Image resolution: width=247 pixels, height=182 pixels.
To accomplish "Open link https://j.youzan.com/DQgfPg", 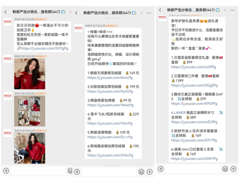I will tap(194, 85).
